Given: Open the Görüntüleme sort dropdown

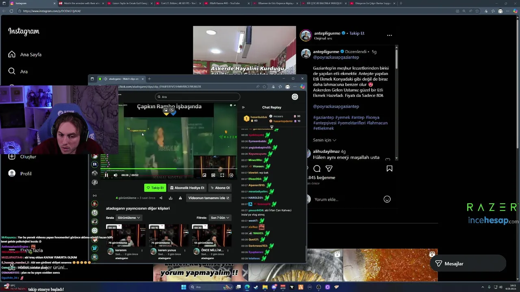Looking at the screenshot, I should [x=129, y=218].
